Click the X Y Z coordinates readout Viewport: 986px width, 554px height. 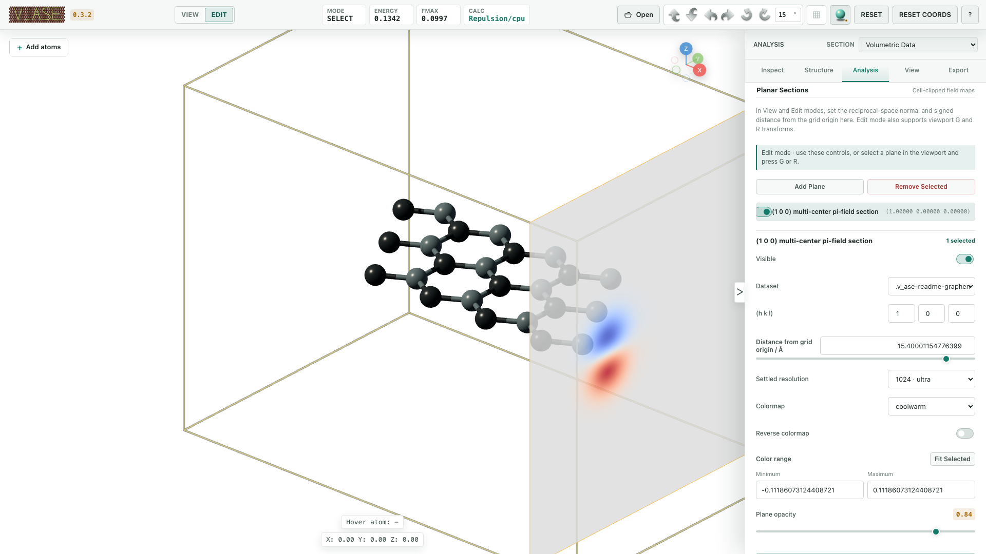click(x=372, y=540)
